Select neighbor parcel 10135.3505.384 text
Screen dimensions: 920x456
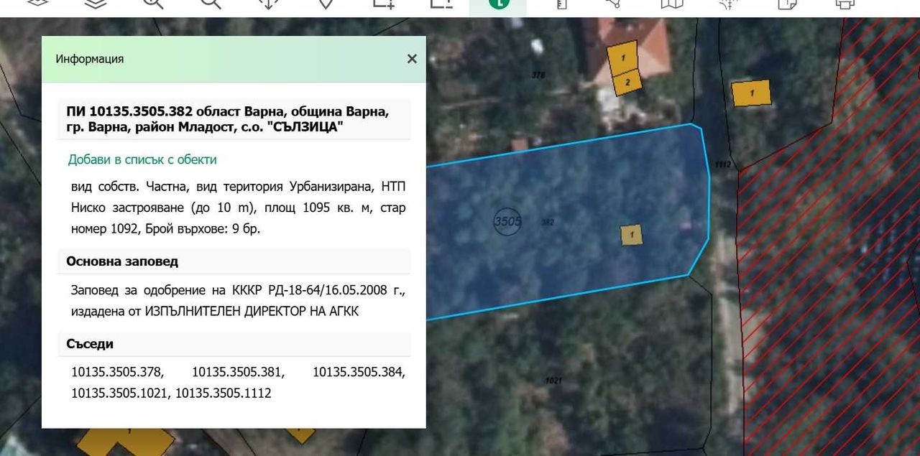[359, 372]
